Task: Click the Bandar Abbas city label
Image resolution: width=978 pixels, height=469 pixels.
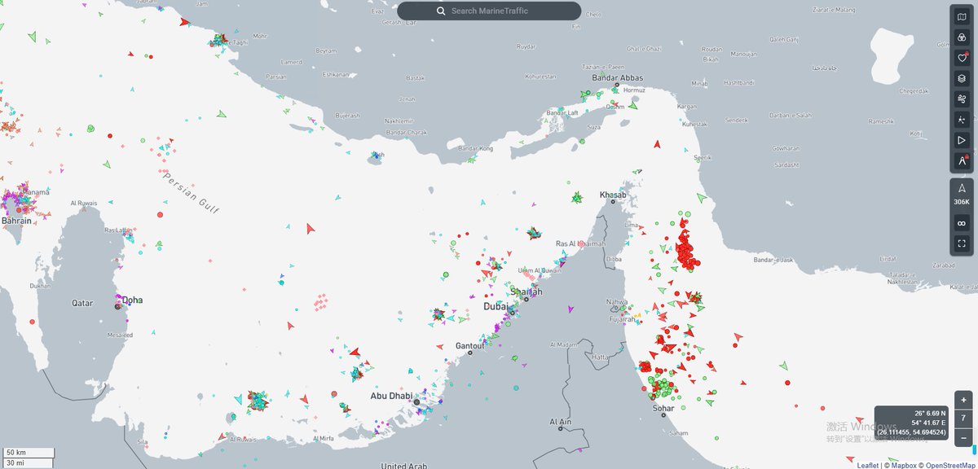Action: click(x=617, y=78)
